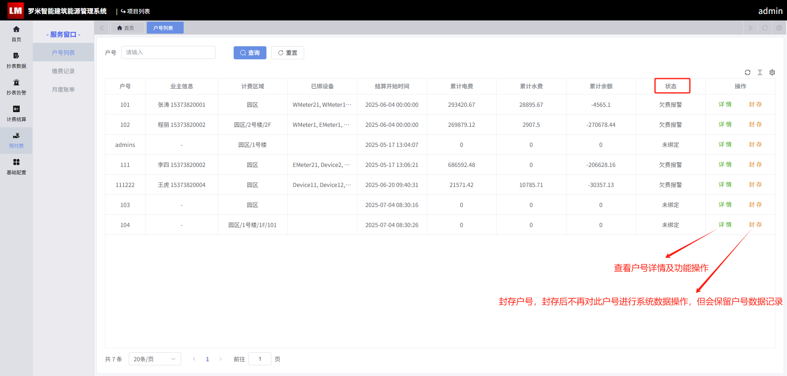
Task: Open the table column settings gear icon
Action: [772, 72]
